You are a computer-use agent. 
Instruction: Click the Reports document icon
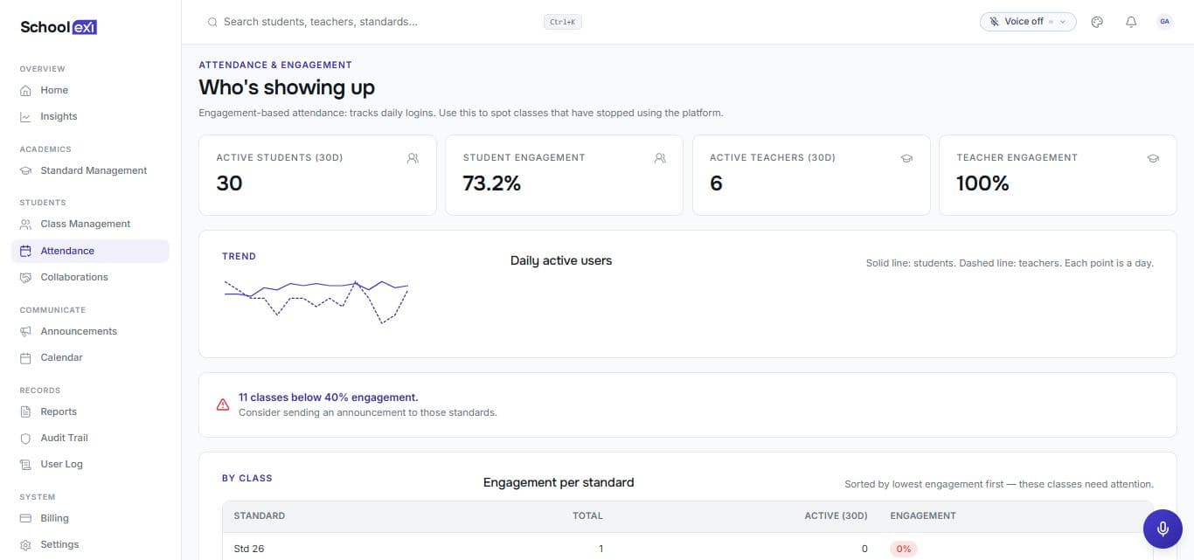tap(25, 411)
